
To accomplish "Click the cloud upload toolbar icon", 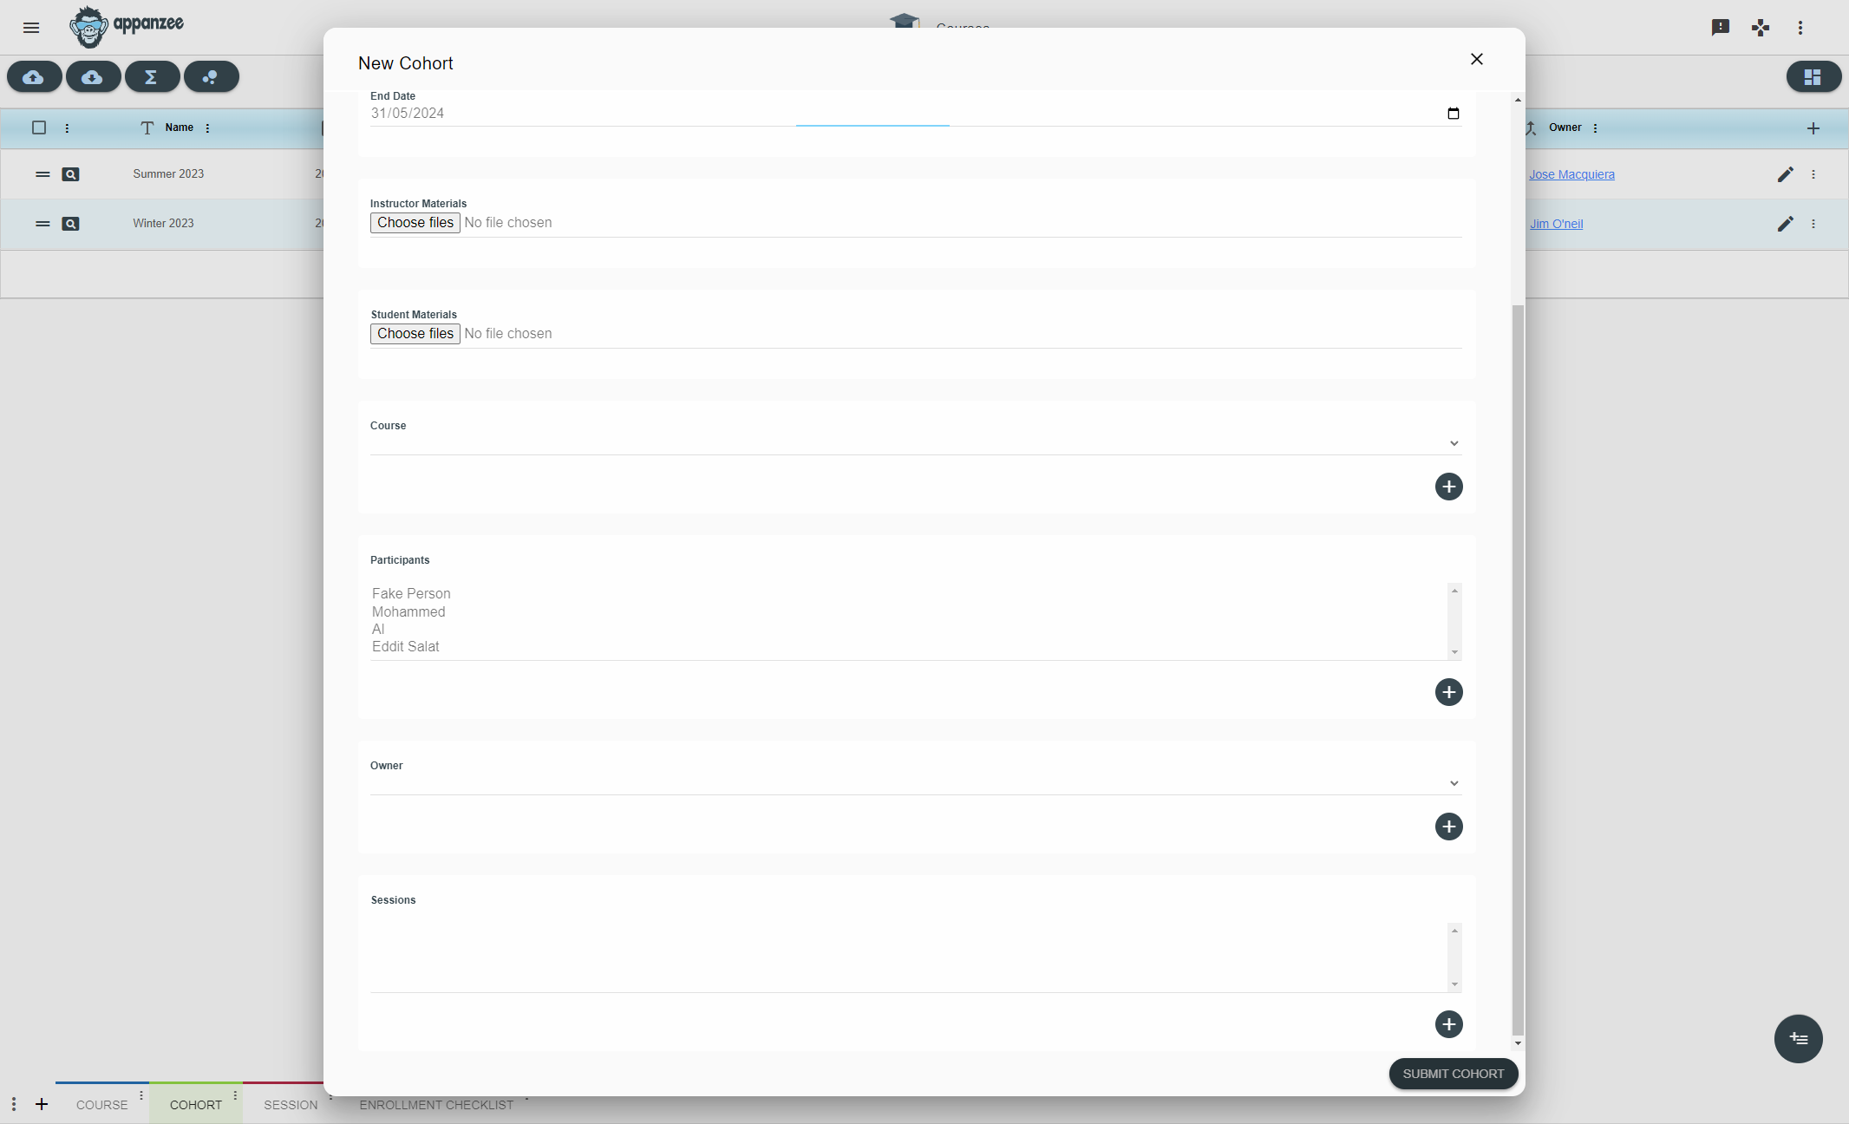I will coord(35,77).
